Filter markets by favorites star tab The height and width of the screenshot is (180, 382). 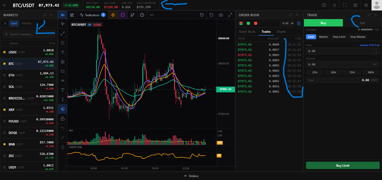[5, 23]
